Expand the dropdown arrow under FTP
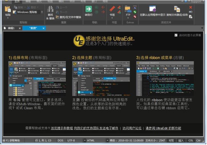 [x=128, y=18]
